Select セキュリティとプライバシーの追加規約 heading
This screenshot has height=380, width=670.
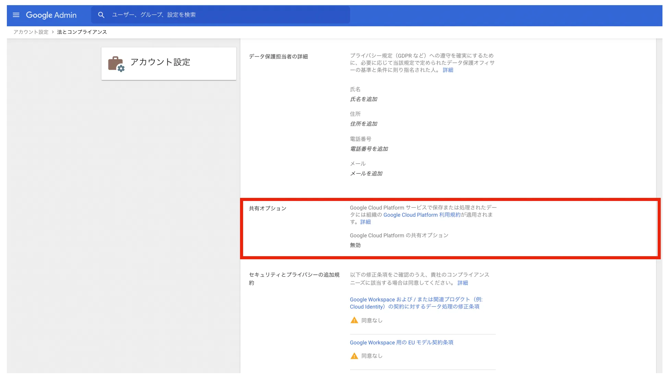point(294,279)
